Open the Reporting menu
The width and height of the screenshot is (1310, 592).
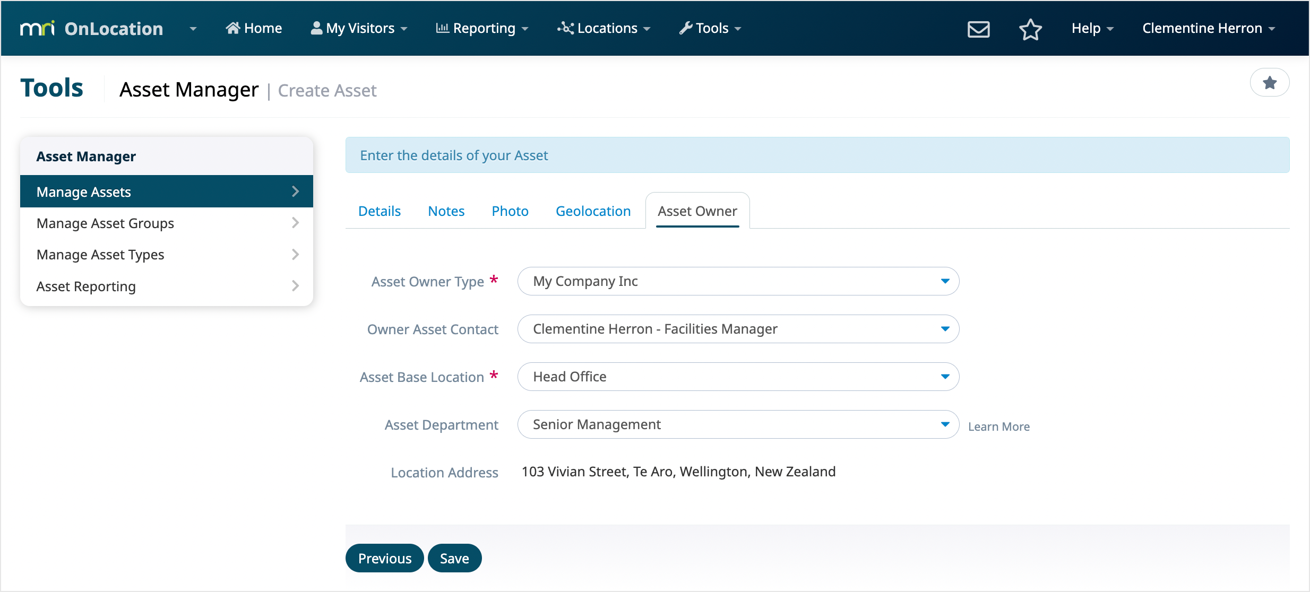482,28
